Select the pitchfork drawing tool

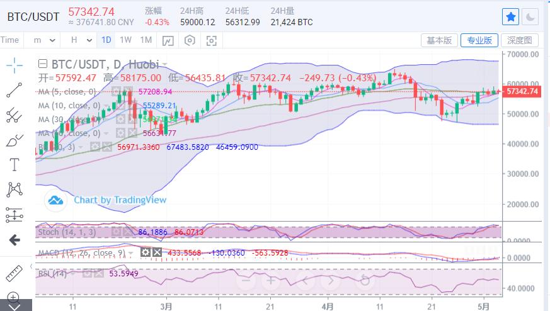(14, 115)
